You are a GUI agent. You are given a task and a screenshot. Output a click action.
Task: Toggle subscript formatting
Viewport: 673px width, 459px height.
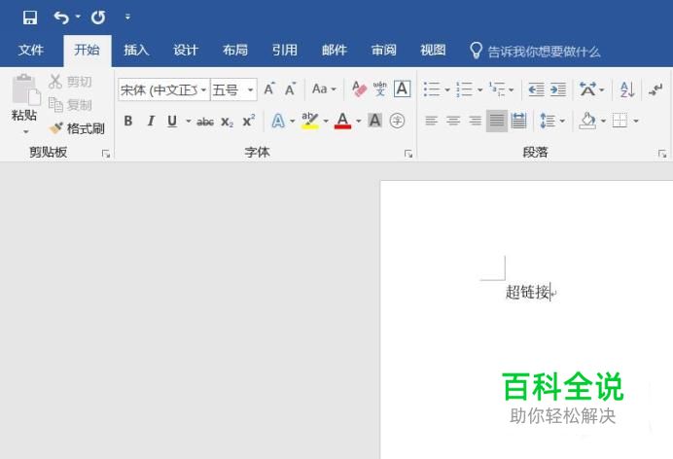[x=227, y=122]
